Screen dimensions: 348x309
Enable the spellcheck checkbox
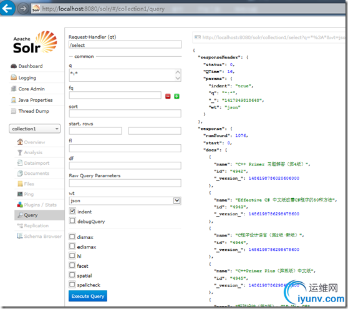pos(72,284)
